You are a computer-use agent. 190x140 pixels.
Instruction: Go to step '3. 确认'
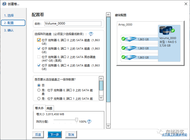click(9, 30)
